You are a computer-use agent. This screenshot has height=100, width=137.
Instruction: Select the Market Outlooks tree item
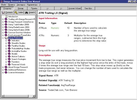click(18, 56)
